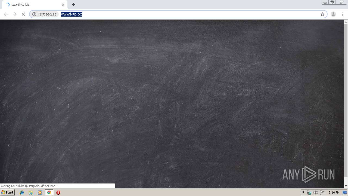This screenshot has width=348, height=196.
Task: Open the clock showing 2:14 PM
Action: click(x=334, y=192)
